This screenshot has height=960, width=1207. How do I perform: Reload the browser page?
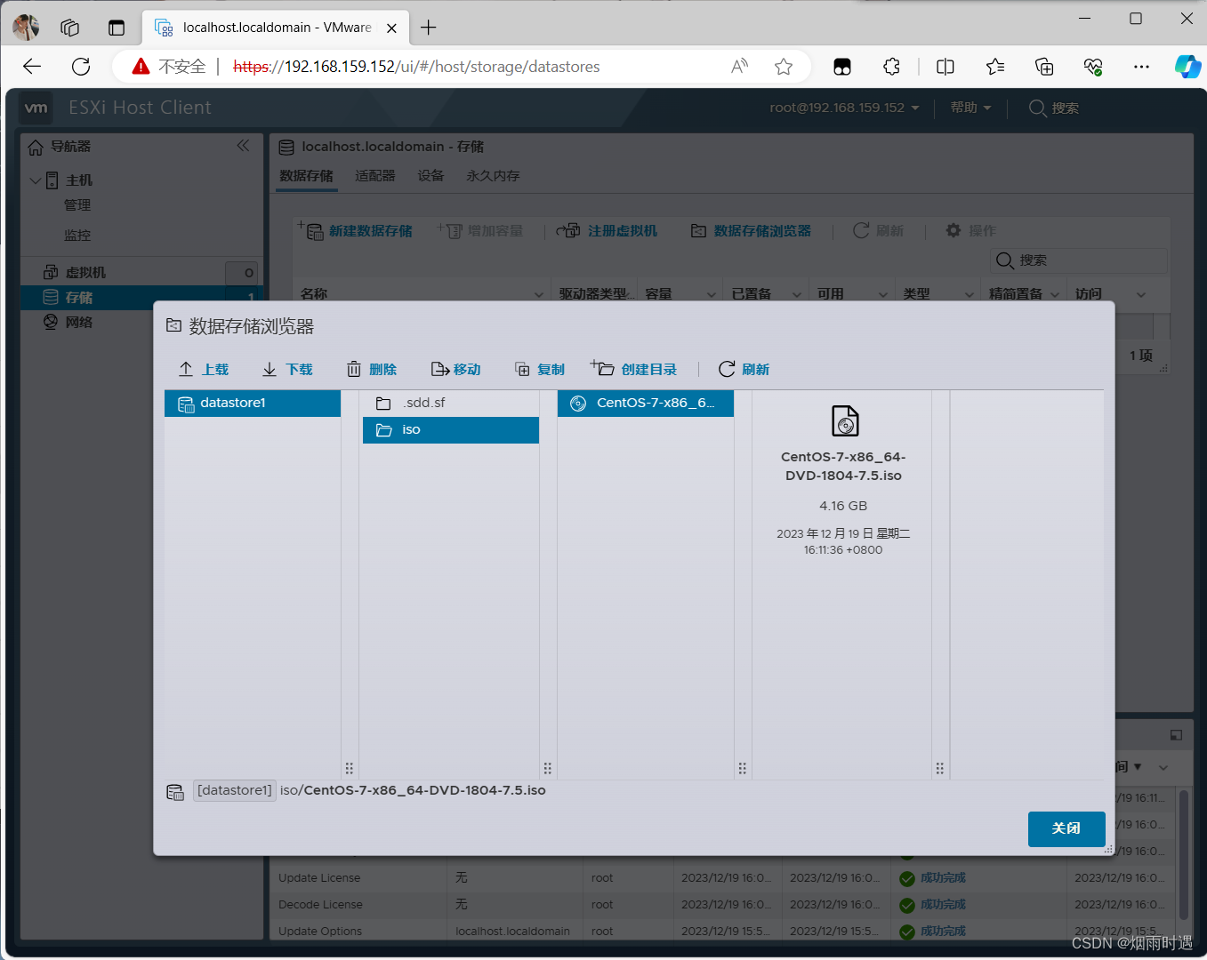tap(81, 67)
